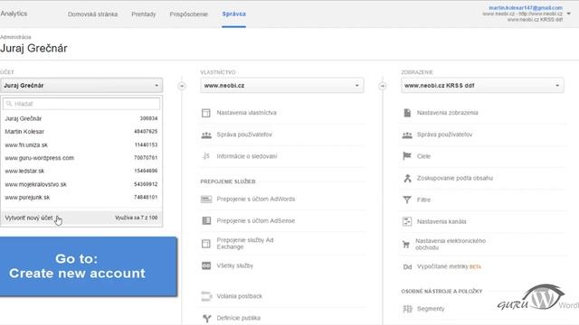Go to Domovská stránka tab
This screenshot has width=579, height=325.
tap(92, 14)
